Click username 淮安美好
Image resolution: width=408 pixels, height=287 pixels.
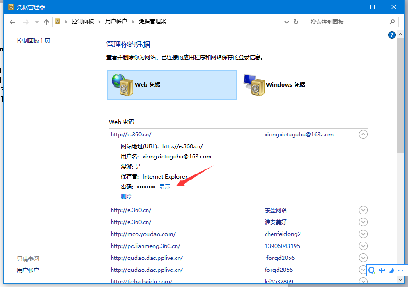(276, 222)
